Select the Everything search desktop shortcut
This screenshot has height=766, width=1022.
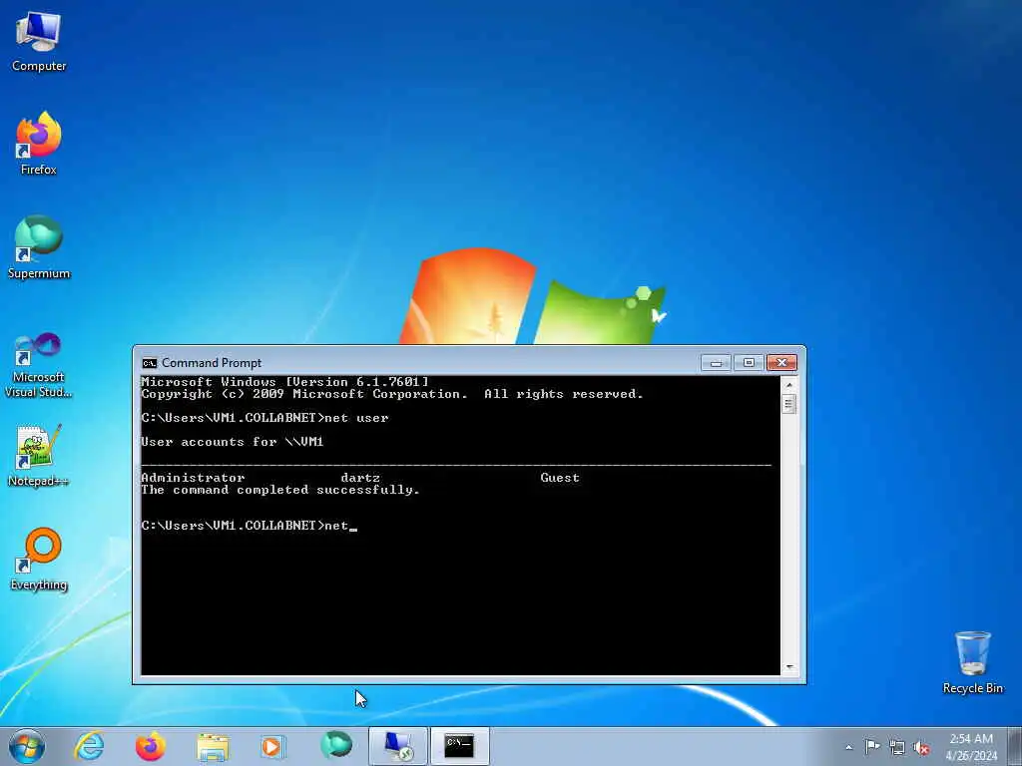point(39,559)
